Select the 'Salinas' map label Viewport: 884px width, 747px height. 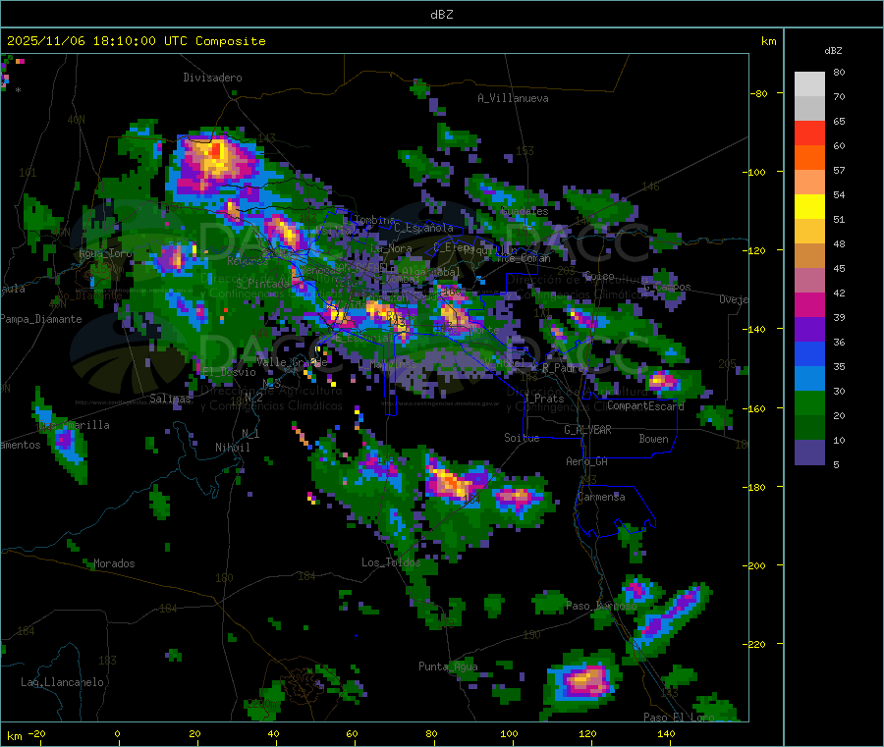(170, 399)
